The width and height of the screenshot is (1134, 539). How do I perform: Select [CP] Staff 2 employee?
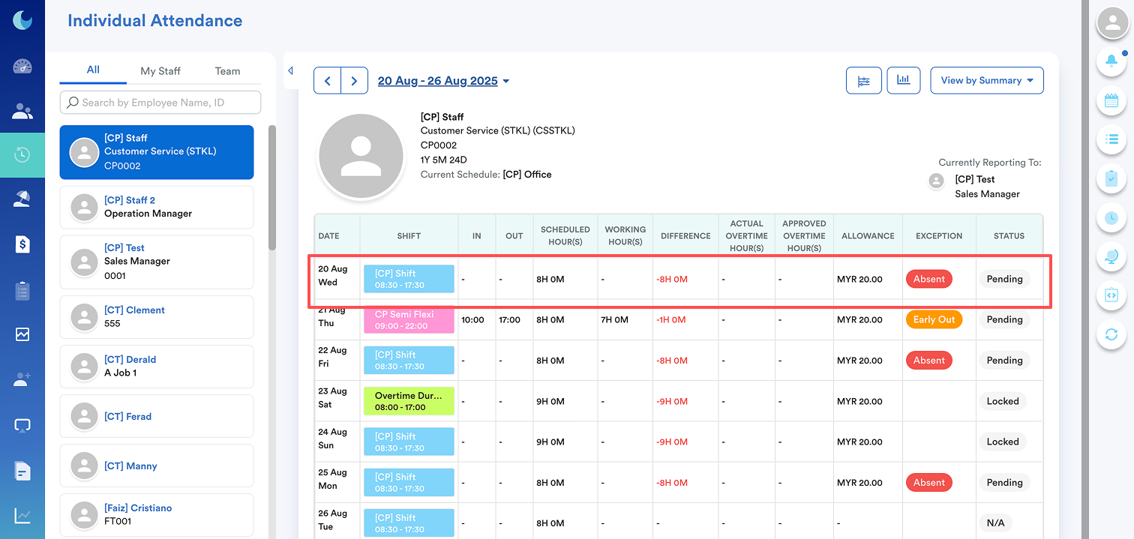[x=157, y=207]
